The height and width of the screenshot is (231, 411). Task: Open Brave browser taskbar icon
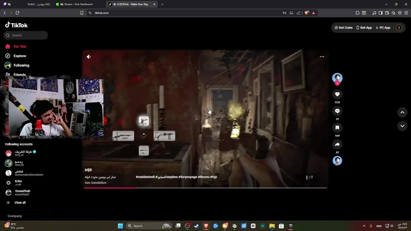(x=206, y=226)
